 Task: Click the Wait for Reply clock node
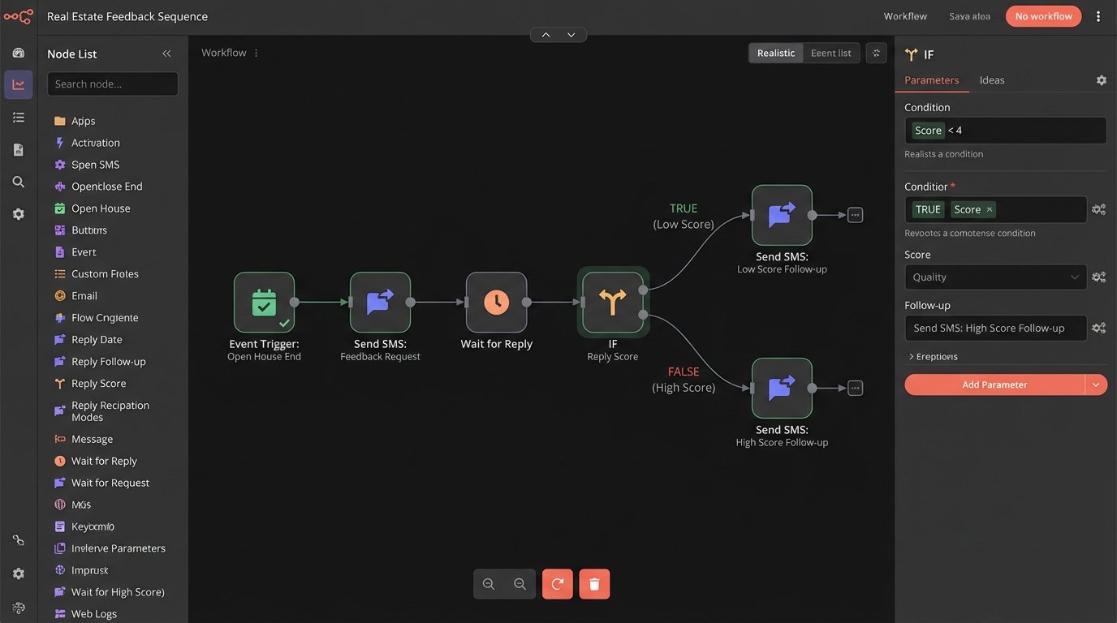coord(496,303)
